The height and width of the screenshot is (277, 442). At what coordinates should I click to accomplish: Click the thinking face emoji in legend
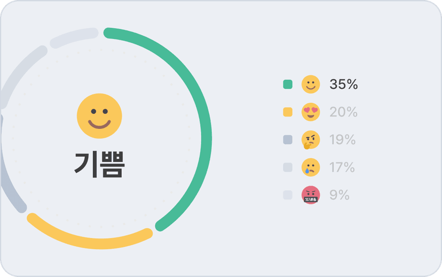tap(311, 140)
